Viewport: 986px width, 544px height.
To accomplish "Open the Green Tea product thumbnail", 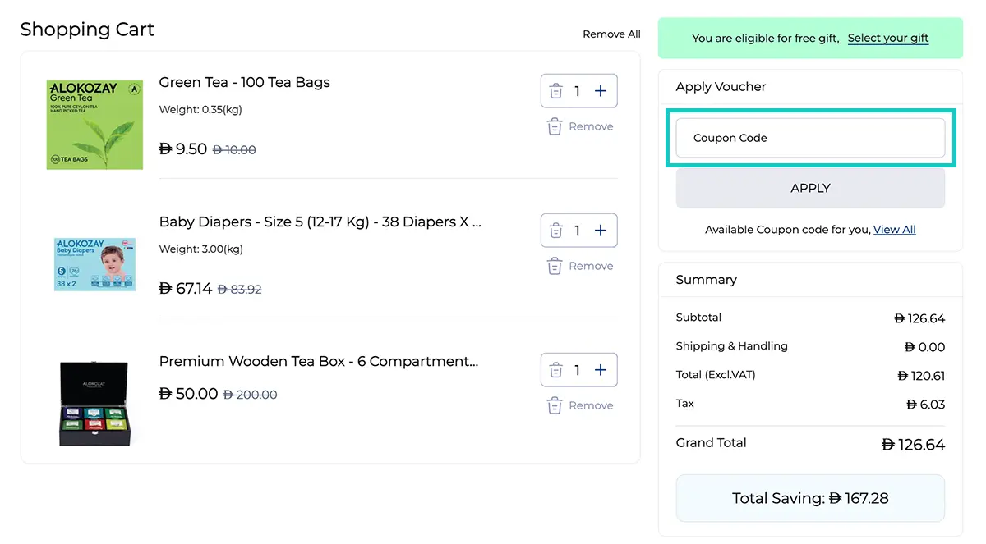I will 94,125.
